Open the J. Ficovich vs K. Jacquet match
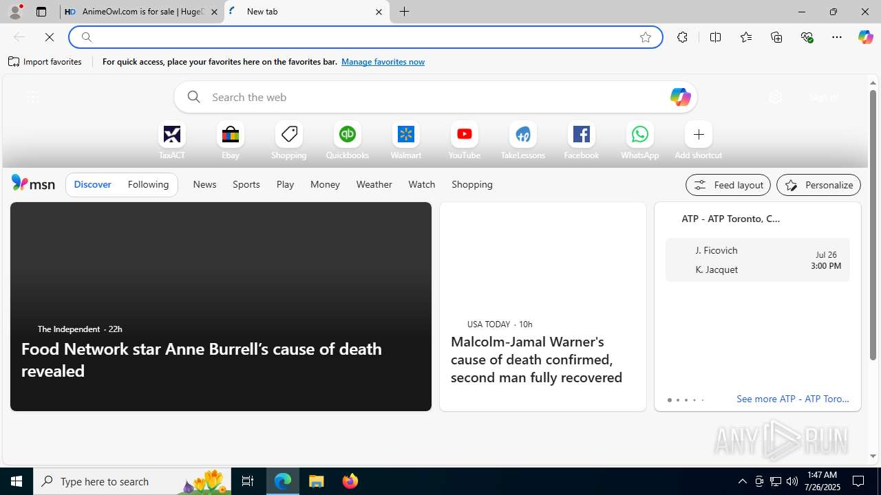The height and width of the screenshot is (495, 881). [x=758, y=260]
